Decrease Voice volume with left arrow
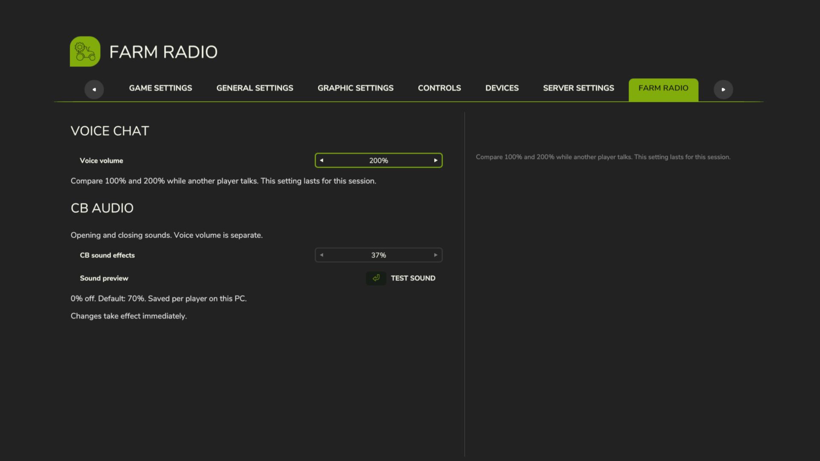Image resolution: width=820 pixels, height=461 pixels. pyautogui.click(x=322, y=160)
